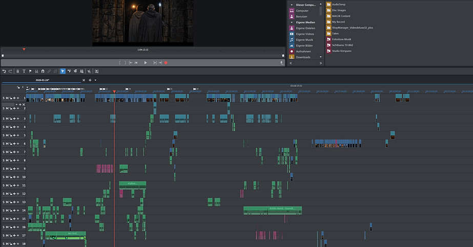The height and width of the screenshot is (247, 473).
Task: Click the red record button
Action: (166, 63)
